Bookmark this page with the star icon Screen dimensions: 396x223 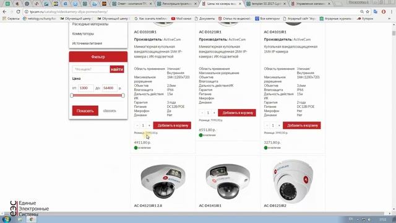pos(368,12)
